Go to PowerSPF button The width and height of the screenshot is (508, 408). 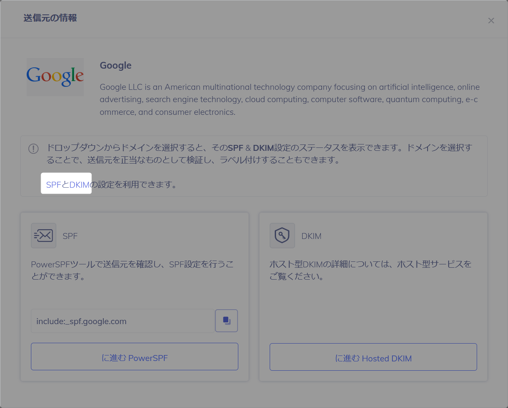tap(135, 357)
